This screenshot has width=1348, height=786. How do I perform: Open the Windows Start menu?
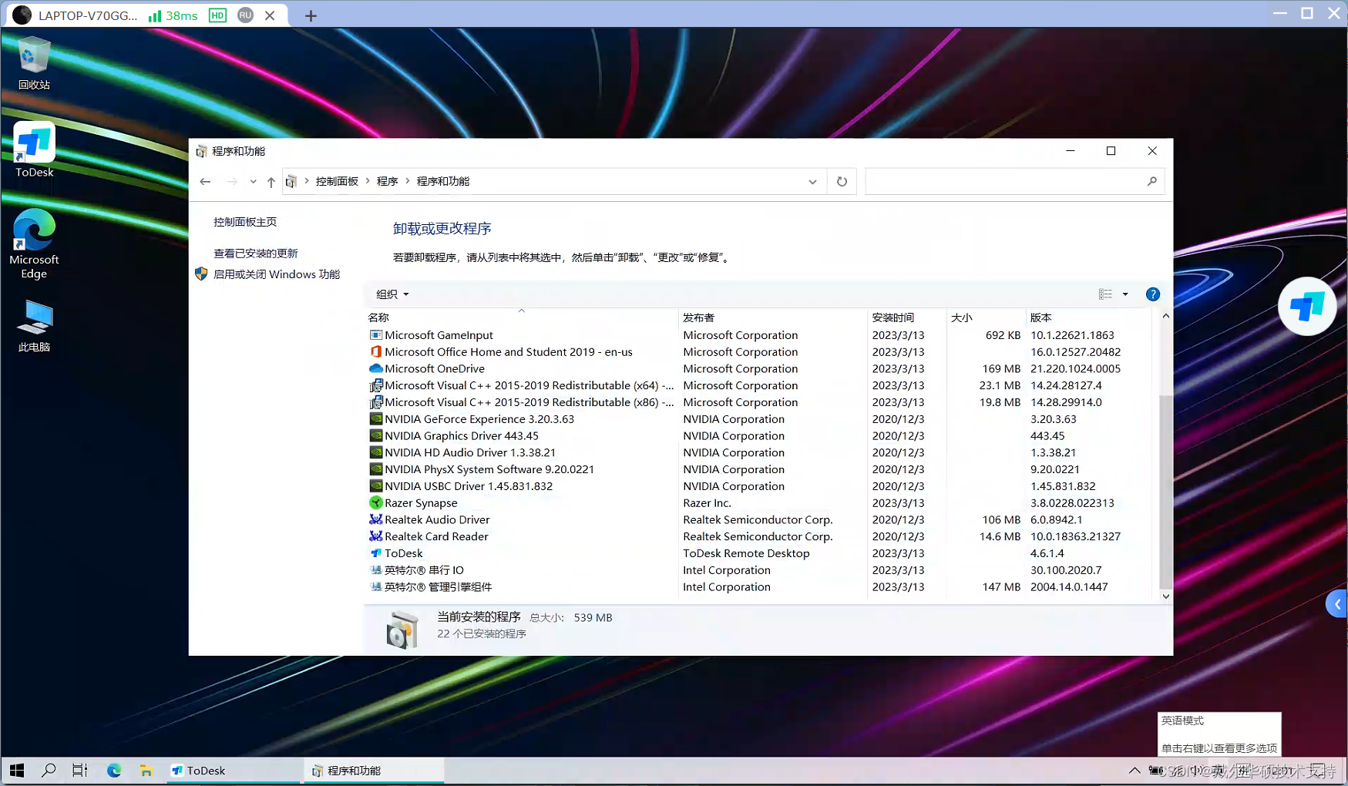point(17,771)
